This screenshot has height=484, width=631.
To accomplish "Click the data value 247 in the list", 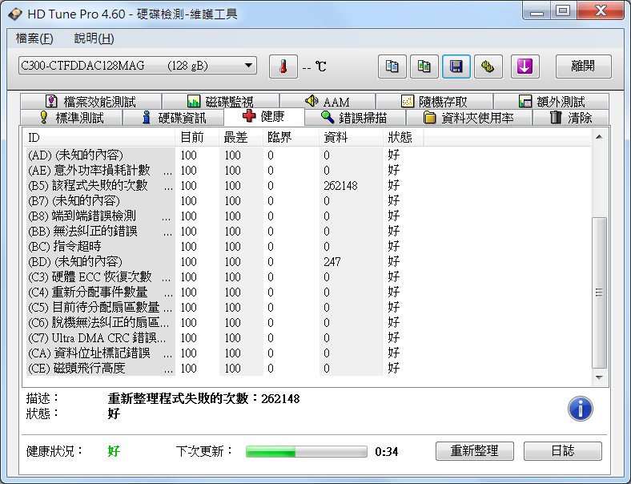I will 332,262.
